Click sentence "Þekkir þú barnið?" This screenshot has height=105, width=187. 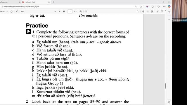point(51,71)
